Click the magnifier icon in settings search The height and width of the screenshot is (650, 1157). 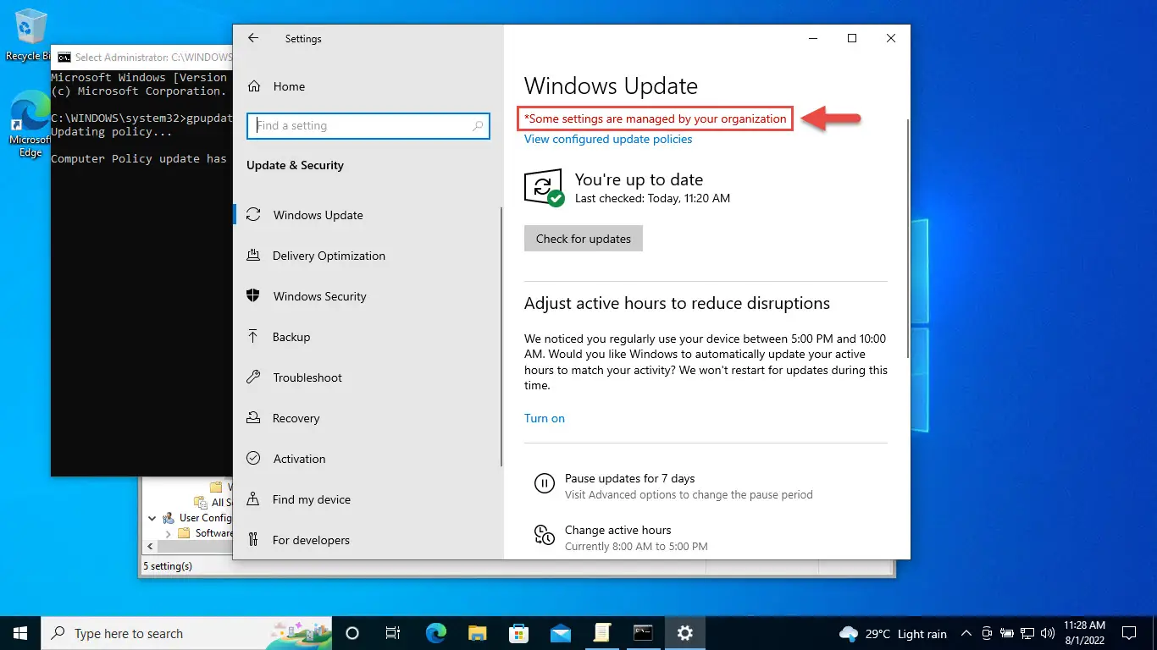click(x=479, y=126)
